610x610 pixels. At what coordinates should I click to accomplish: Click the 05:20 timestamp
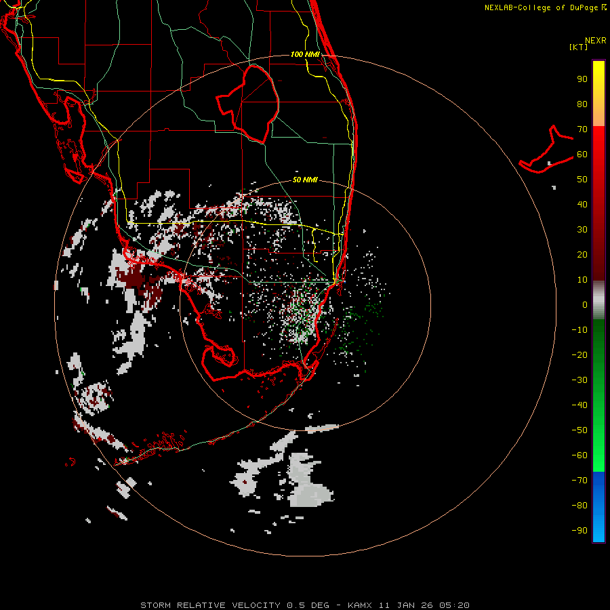click(x=454, y=605)
